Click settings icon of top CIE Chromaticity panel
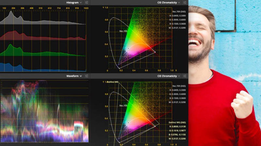261x146 pixels. coord(184,3)
